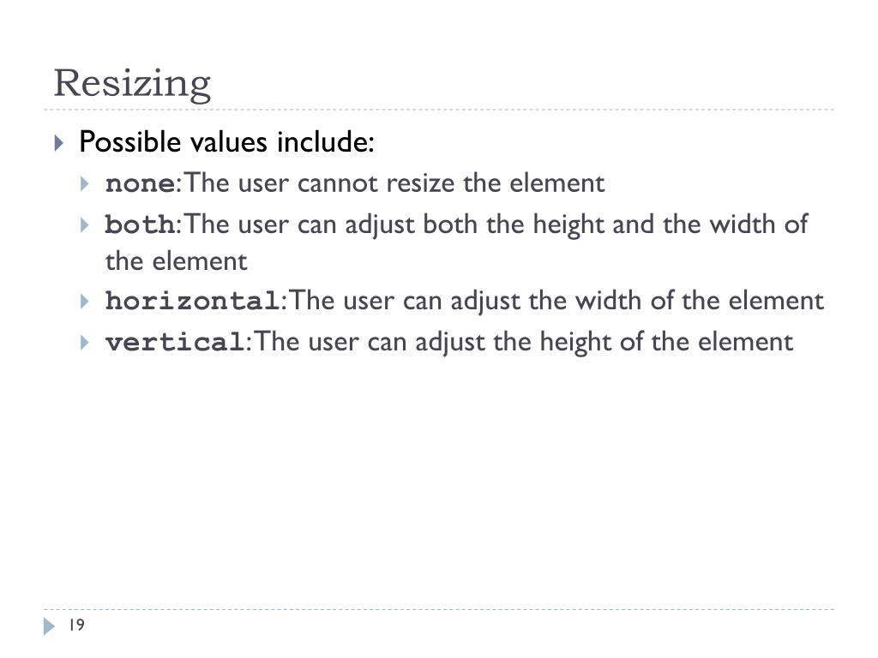Viewport: 878px width, 658px height.
Task: Click the blue triangle beside slide number 19
Action: click(49, 626)
